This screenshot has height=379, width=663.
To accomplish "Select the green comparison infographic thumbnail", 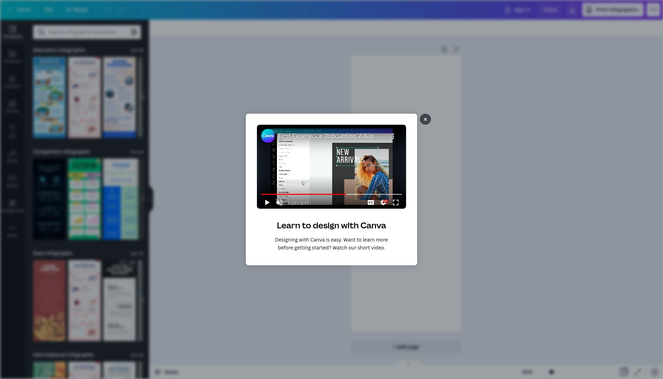I will click(85, 199).
